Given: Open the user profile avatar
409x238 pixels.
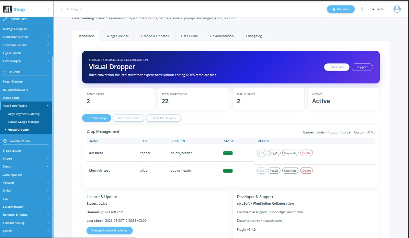Looking at the screenshot, I should coord(397,9).
